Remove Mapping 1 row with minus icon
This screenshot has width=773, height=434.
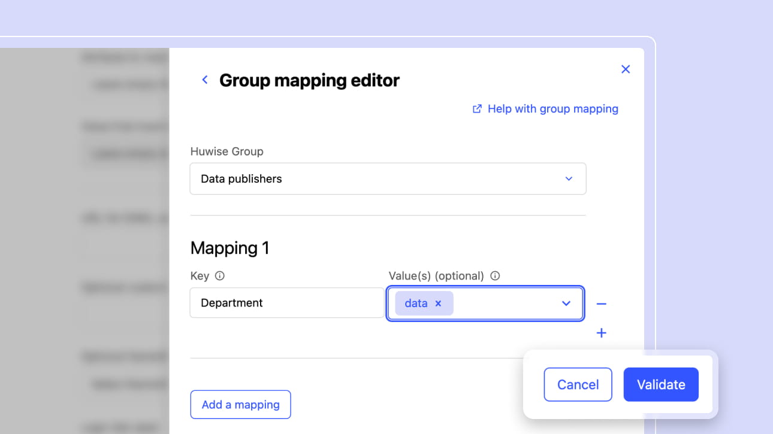click(x=602, y=304)
